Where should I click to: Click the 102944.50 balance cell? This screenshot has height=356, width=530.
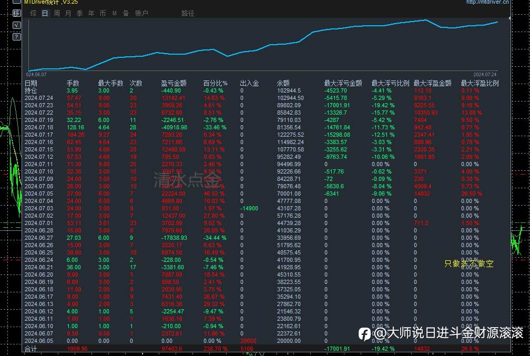coord(290,98)
